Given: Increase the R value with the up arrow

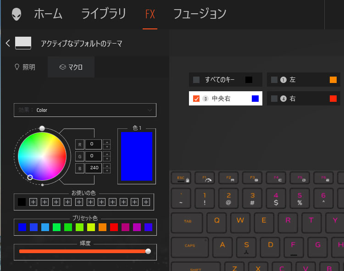Looking at the screenshot, I should pos(106,142).
